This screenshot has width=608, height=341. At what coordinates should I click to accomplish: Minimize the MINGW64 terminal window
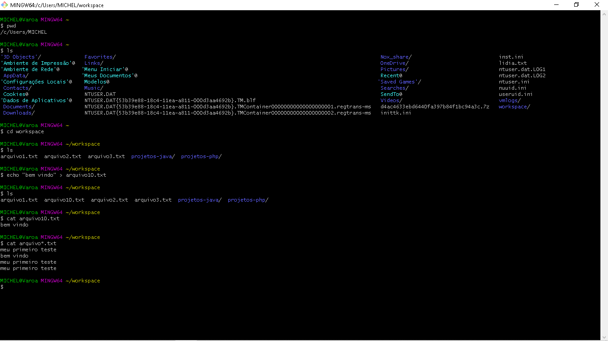(556, 5)
